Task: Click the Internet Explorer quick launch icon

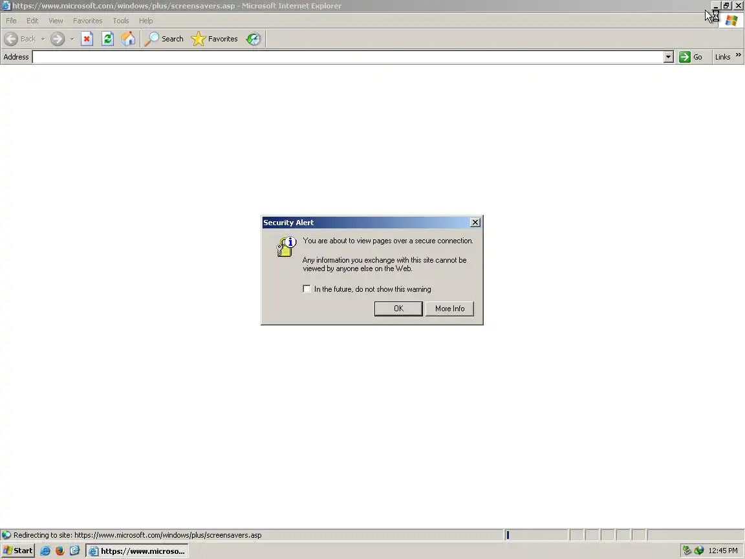Action: 45,551
